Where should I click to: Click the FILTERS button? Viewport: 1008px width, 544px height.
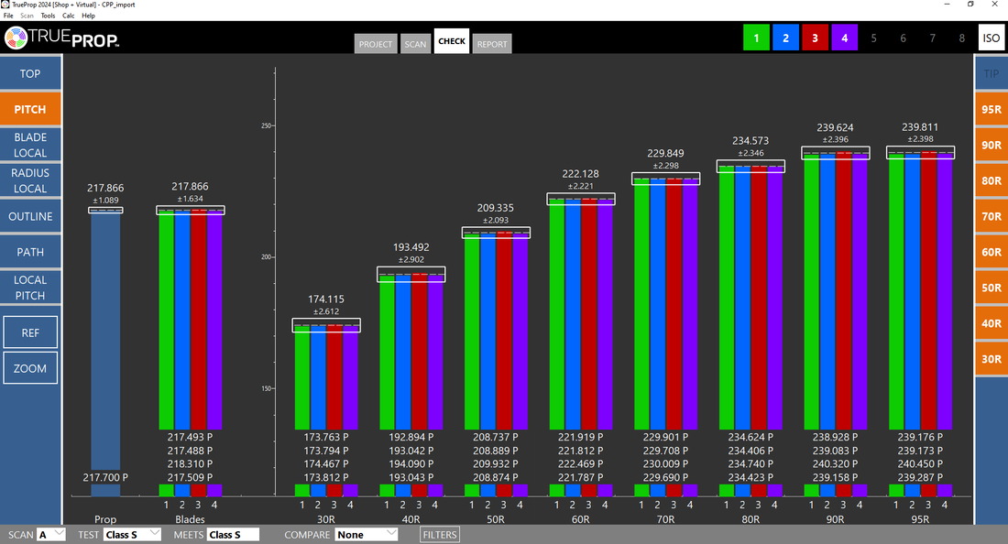click(x=440, y=534)
